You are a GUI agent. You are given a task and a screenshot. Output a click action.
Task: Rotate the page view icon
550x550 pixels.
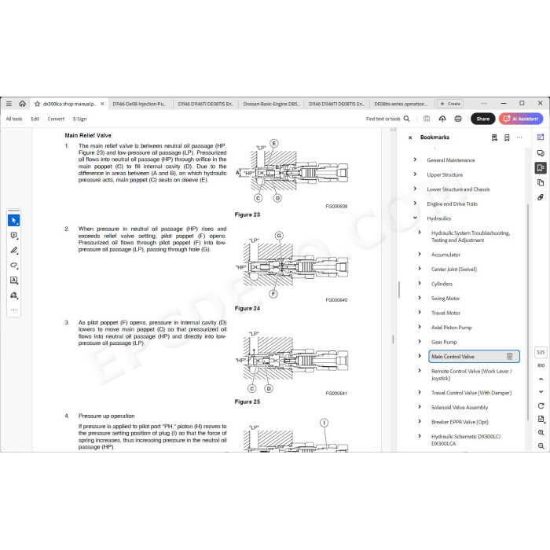pos(541,406)
